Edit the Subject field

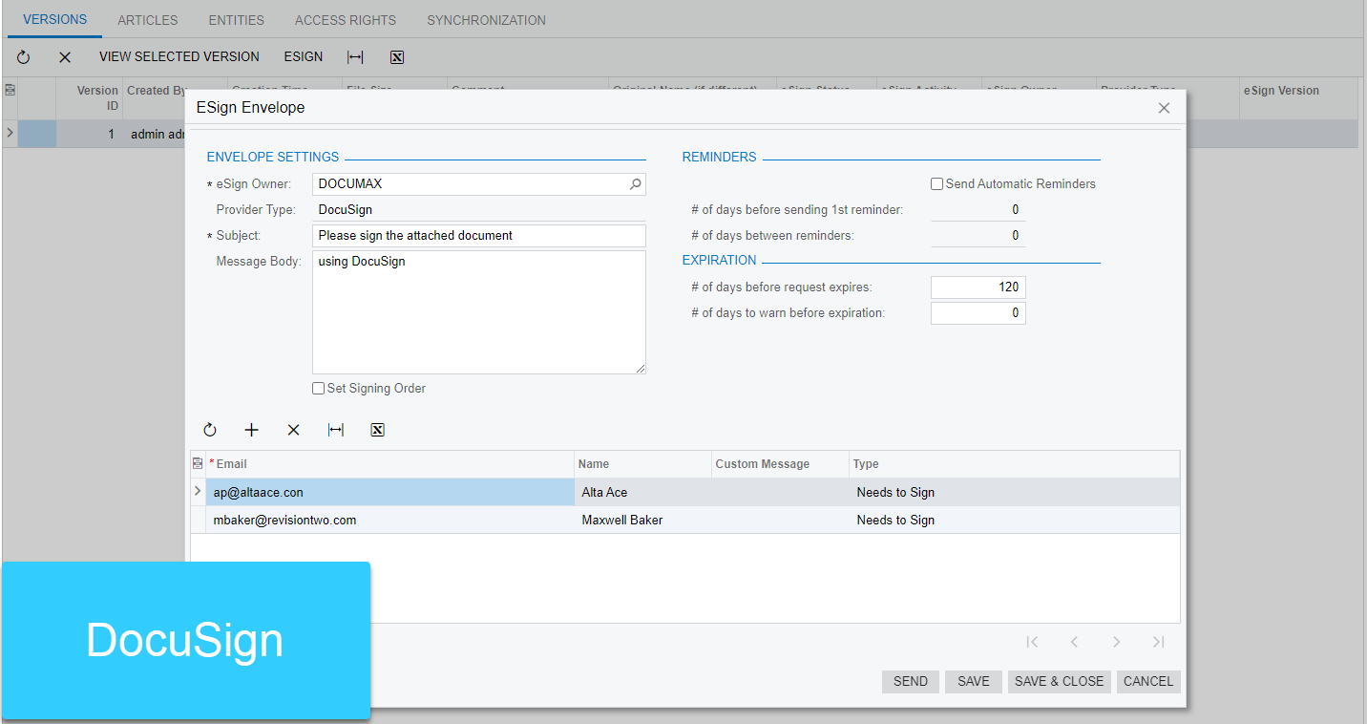[479, 236]
